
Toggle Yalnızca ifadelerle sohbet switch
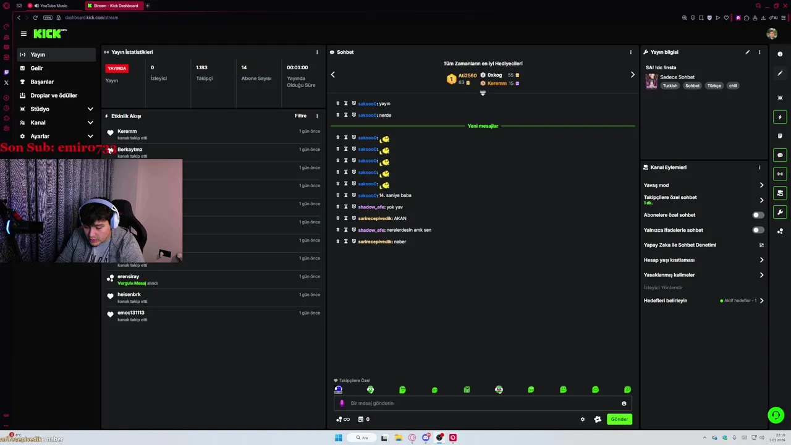click(758, 230)
